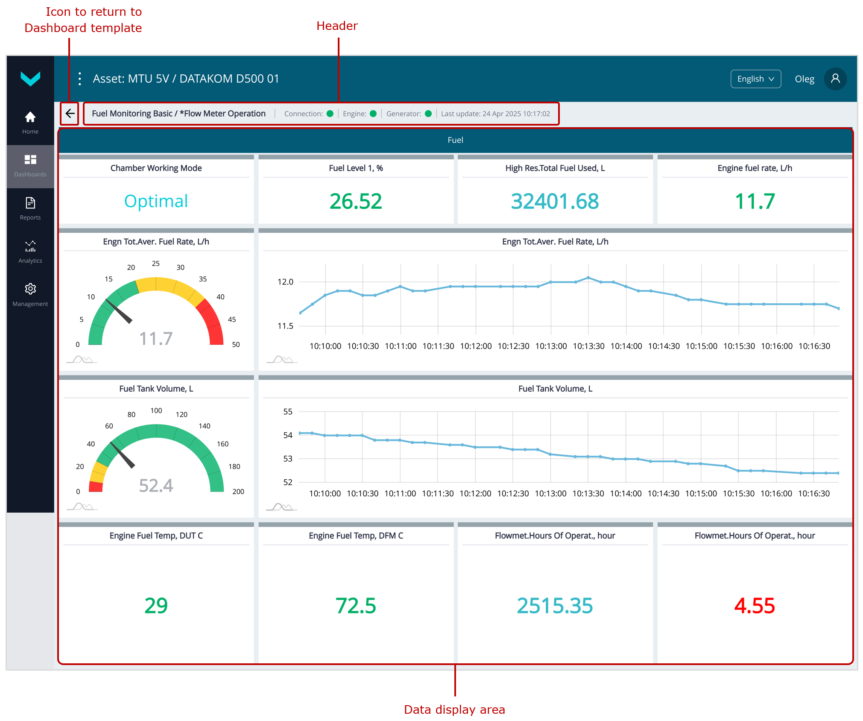The width and height of the screenshot is (863, 721).
Task: Open the English language dropdown
Action: 756,79
